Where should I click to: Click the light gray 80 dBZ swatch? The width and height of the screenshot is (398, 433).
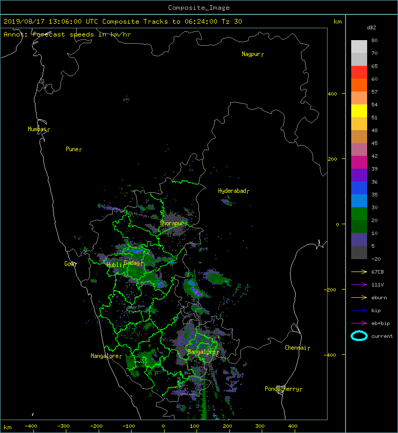click(359, 47)
